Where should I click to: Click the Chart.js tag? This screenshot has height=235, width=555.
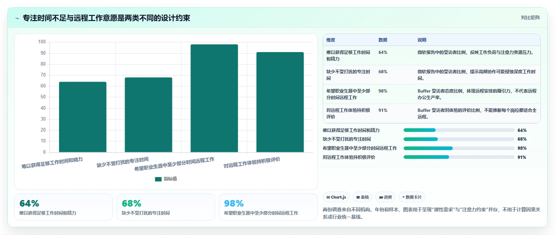(336, 197)
